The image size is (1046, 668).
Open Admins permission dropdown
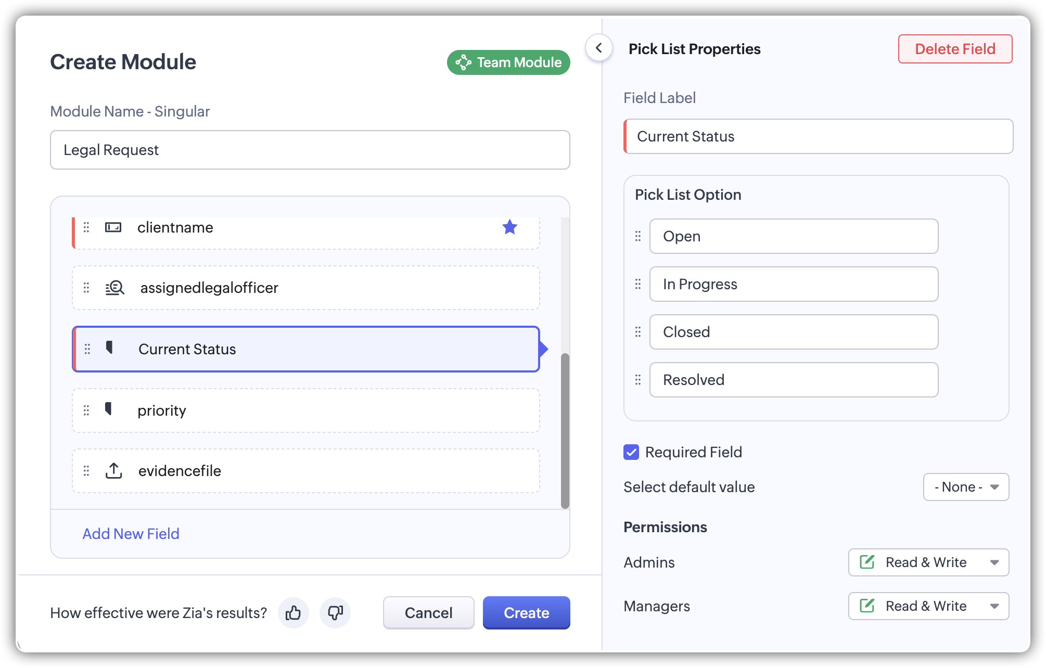(928, 562)
